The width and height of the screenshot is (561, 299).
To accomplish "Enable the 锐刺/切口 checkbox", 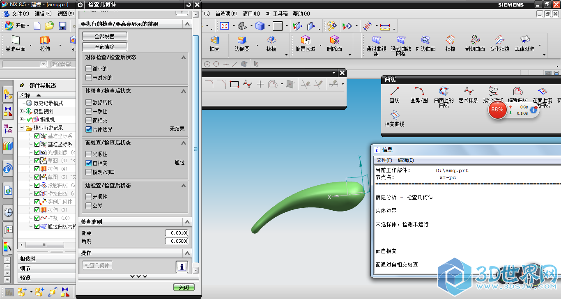I will coord(89,172).
